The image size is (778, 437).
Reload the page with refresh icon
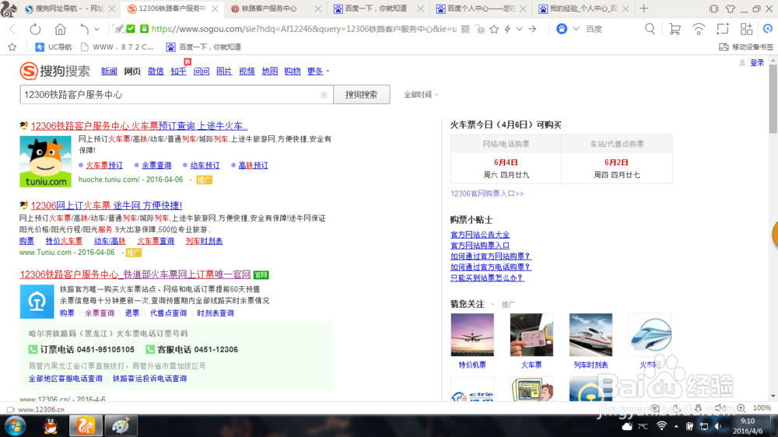click(35, 30)
